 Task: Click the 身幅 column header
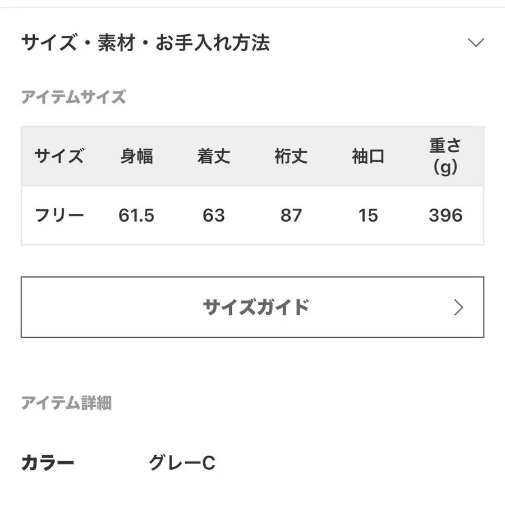pyautogui.click(x=137, y=157)
